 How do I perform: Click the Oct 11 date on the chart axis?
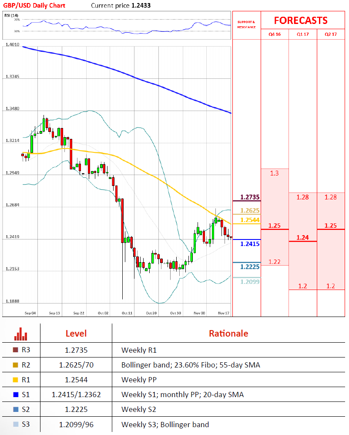pyautogui.click(x=127, y=313)
